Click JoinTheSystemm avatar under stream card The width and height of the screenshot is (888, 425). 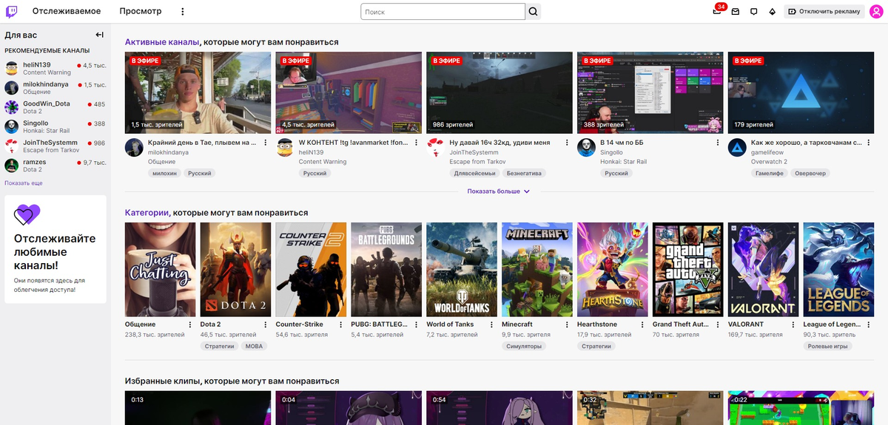[x=435, y=147]
